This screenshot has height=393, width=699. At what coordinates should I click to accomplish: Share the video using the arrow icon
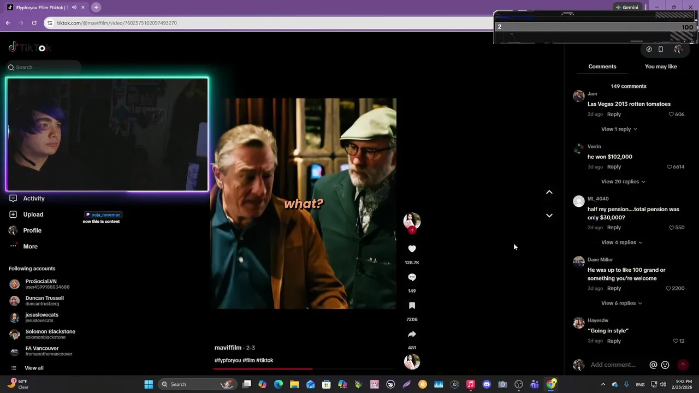pyautogui.click(x=412, y=334)
